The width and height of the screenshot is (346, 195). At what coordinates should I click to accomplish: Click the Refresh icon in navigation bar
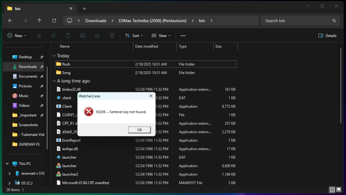coord(54,21)
